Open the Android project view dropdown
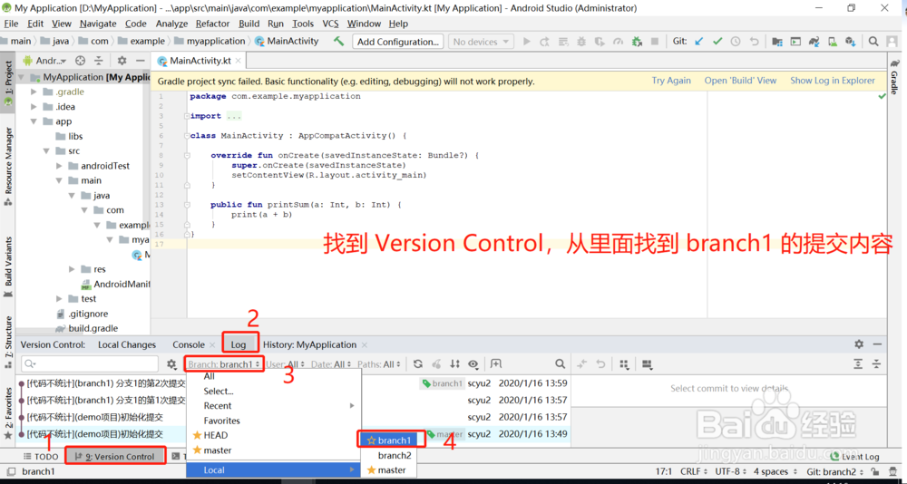The width and height of the screenshot is (907, 484). click(45, 61)
